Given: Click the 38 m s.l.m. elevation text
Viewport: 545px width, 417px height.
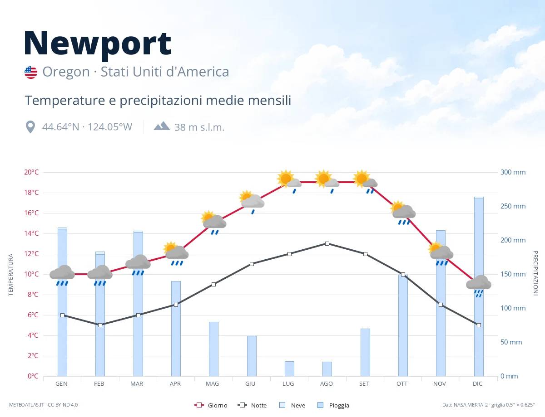Looking at the screenshot, I should click(199, 127).
